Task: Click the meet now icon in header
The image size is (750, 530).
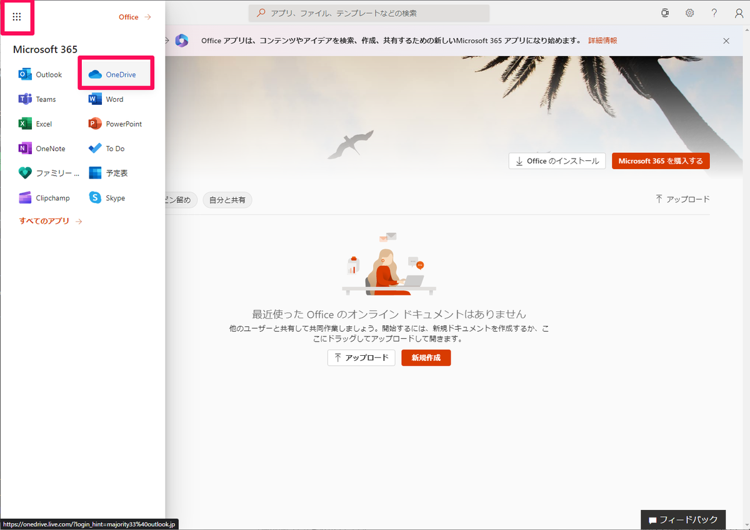Action: 666,13
